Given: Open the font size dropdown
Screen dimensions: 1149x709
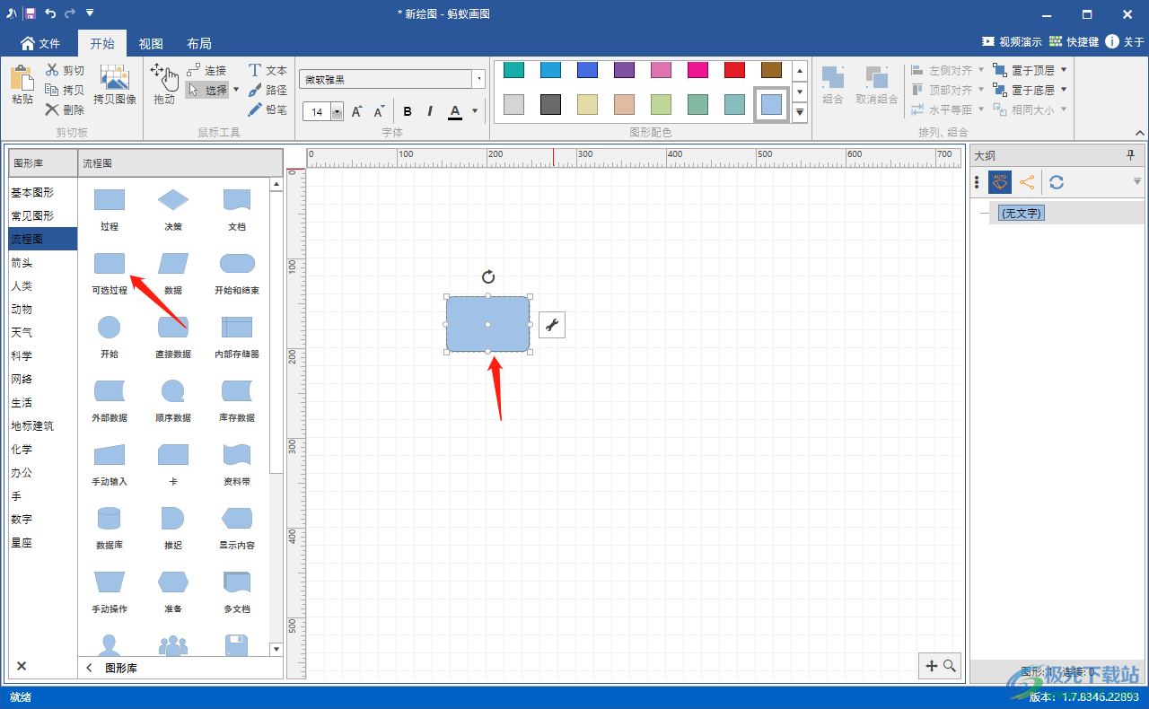Looking at the screenshot, I should [338, 111].
